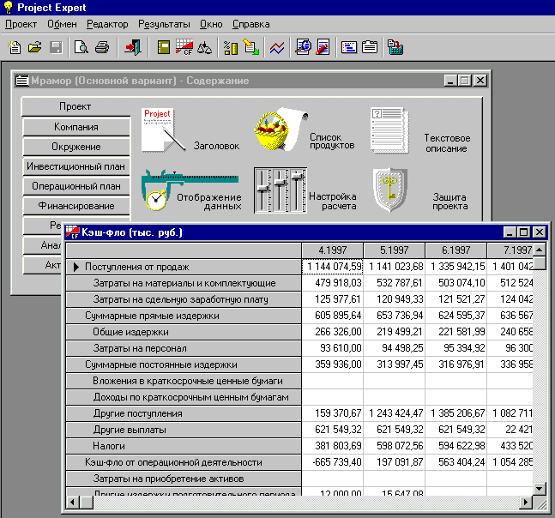Viewport: 555px width, 518px height.
Task: Select the Компания section button
Action: pos(76,127)
